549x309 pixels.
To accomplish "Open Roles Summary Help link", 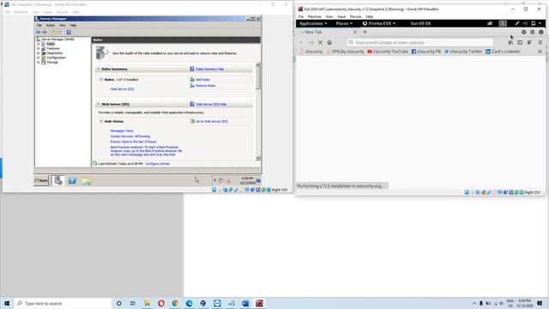I will click(209, 69).
